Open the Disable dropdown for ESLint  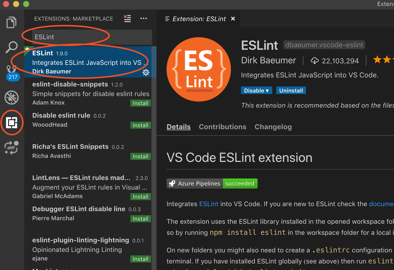[257, 91]
